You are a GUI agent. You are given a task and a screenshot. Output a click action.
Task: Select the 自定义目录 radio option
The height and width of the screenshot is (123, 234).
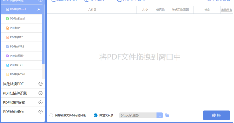[x=96, y=115]
